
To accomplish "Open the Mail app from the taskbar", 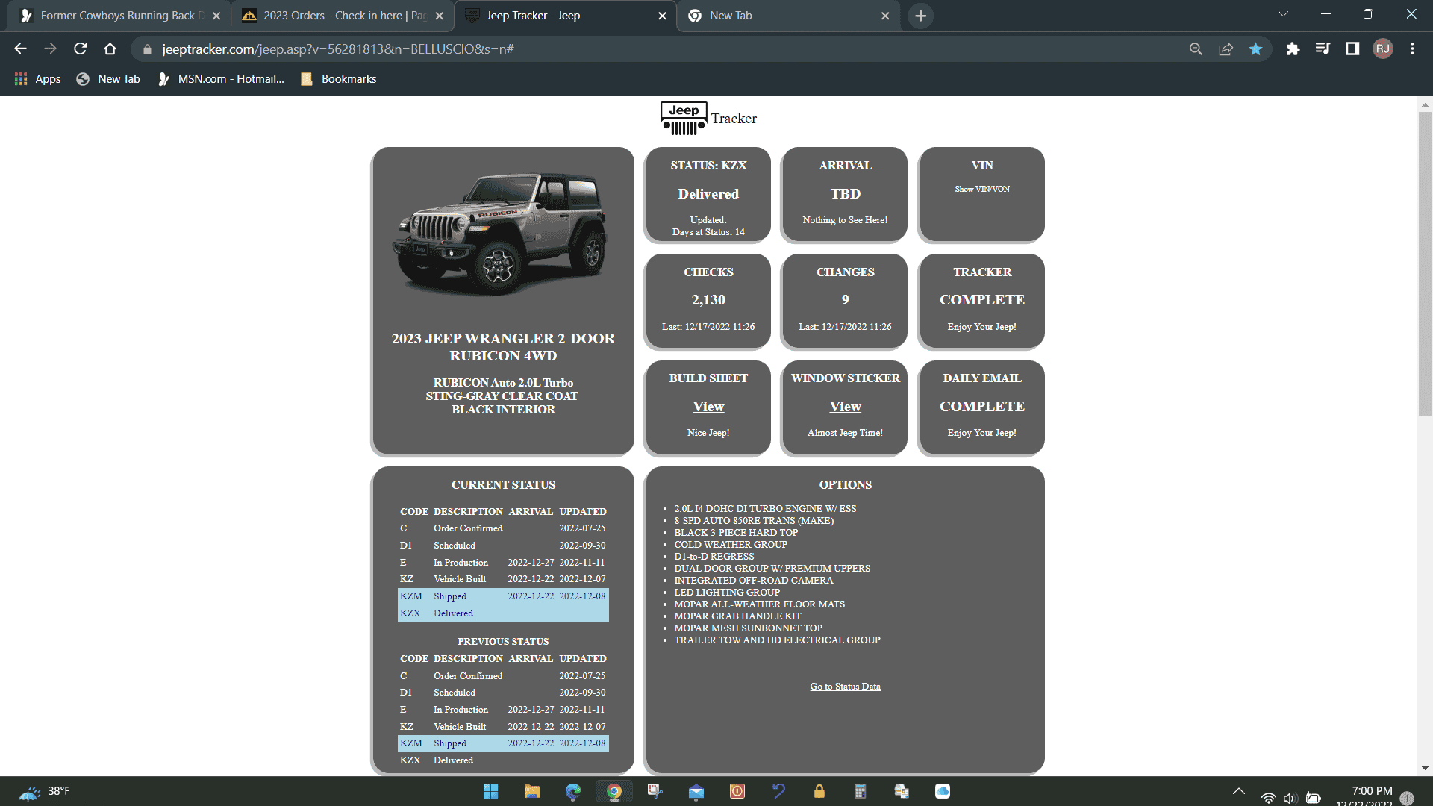I will tap(696, 791).
